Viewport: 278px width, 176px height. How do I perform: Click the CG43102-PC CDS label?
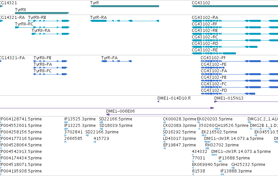point(214,84)
